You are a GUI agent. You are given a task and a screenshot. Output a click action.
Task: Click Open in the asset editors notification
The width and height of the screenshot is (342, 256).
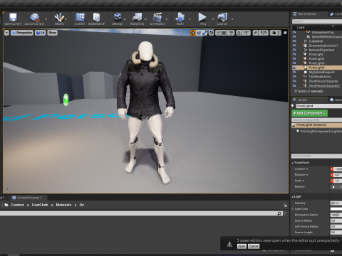(242, 246)
